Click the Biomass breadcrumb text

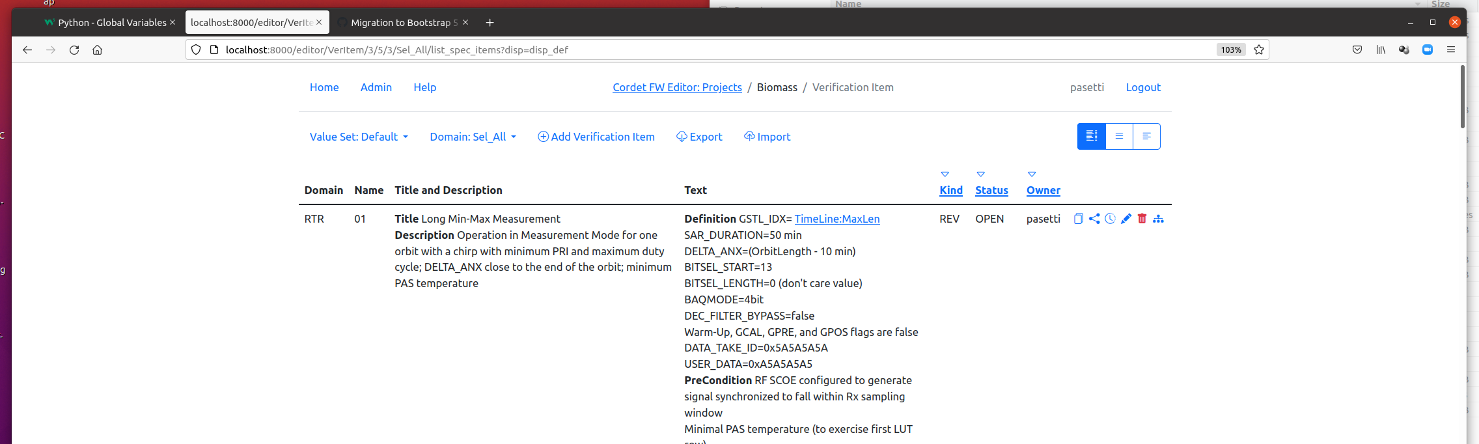[x=777, y=87]
